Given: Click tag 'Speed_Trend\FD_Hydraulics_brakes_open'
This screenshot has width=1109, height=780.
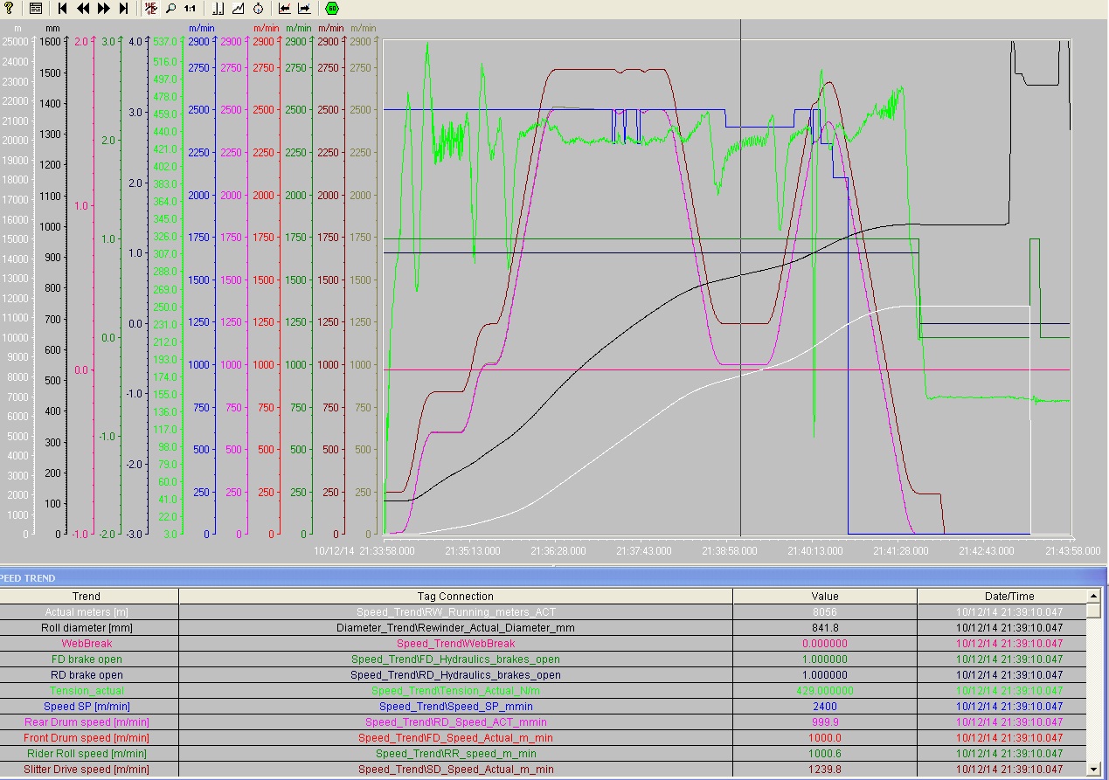Looking at the screenshot, I should click(455, 659).
